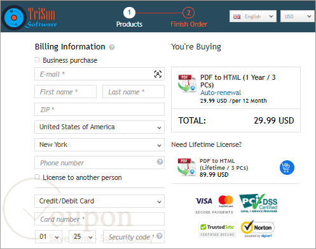Open the expiry month 01 dropdown
This screenshot has width=316, height=249.
coord(48,236)
